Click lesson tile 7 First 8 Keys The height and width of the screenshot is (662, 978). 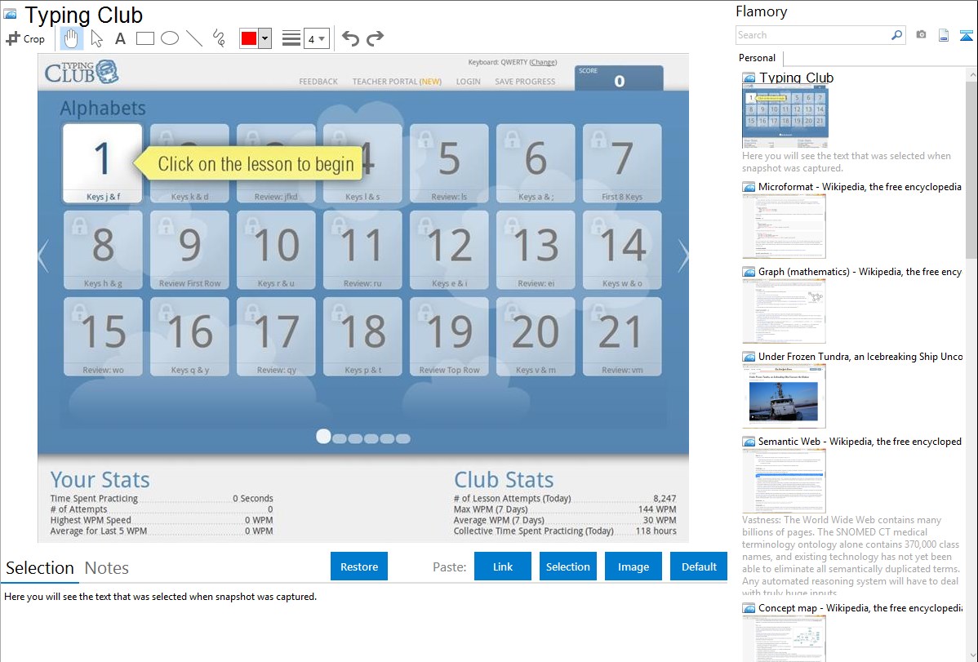pyautogui.click(x=622, y=163)
